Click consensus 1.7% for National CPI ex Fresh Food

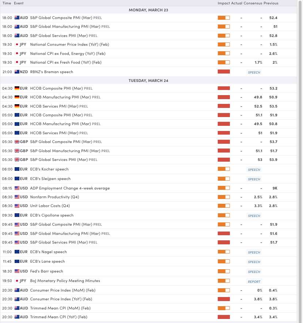tap(258, 63)
